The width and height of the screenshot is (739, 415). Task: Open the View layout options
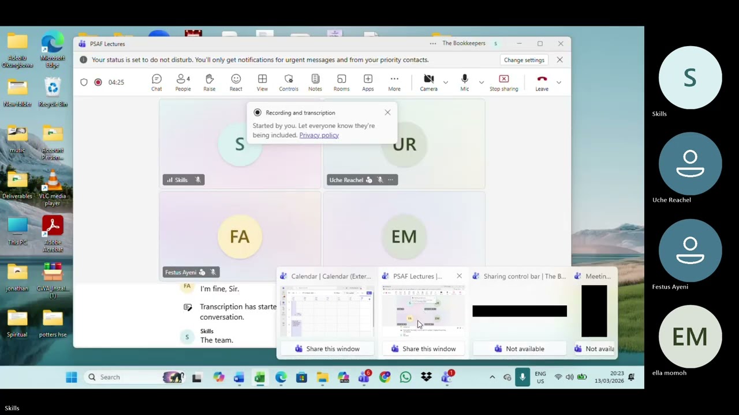[262, 82]
